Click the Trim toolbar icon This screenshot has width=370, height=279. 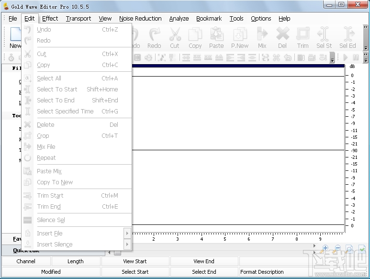click(303, 34)
